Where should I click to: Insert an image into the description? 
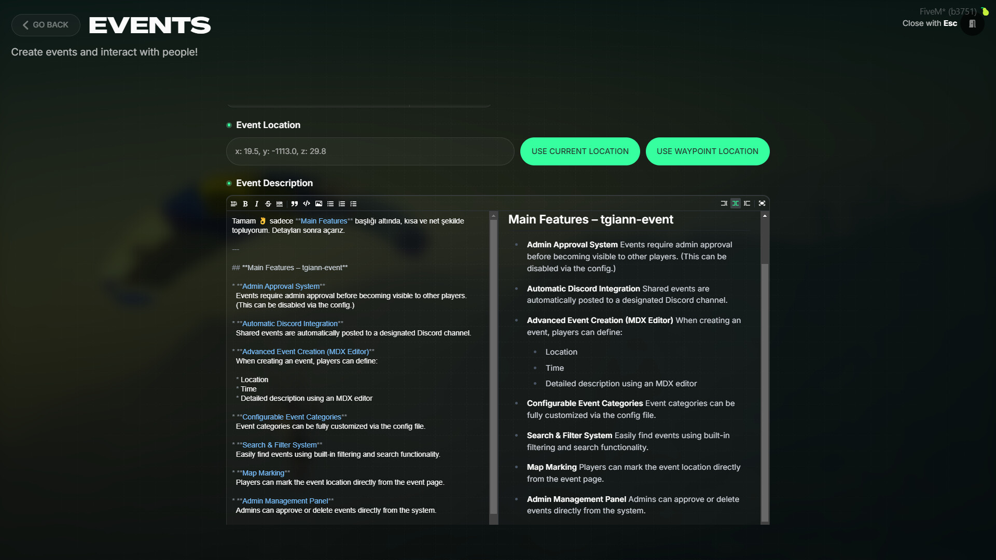pyautogui.click(x=319, y=204)
